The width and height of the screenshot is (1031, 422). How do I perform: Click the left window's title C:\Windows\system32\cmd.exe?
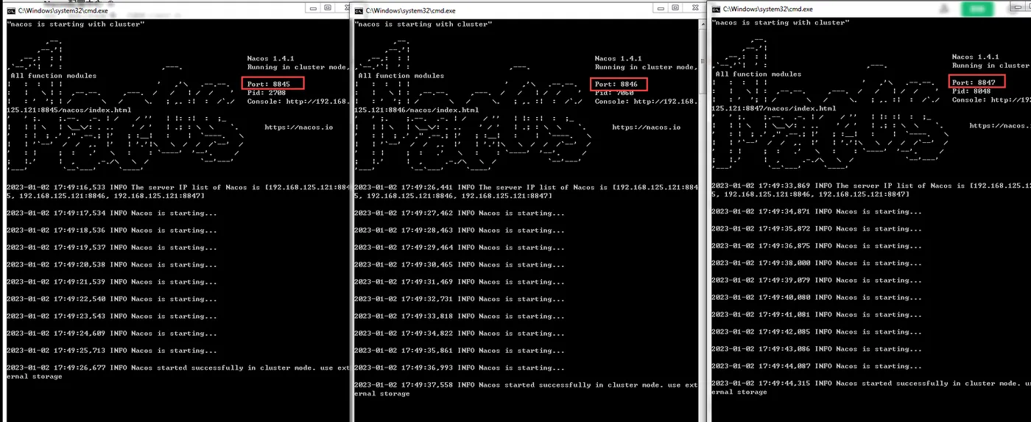tap(63, 10)
